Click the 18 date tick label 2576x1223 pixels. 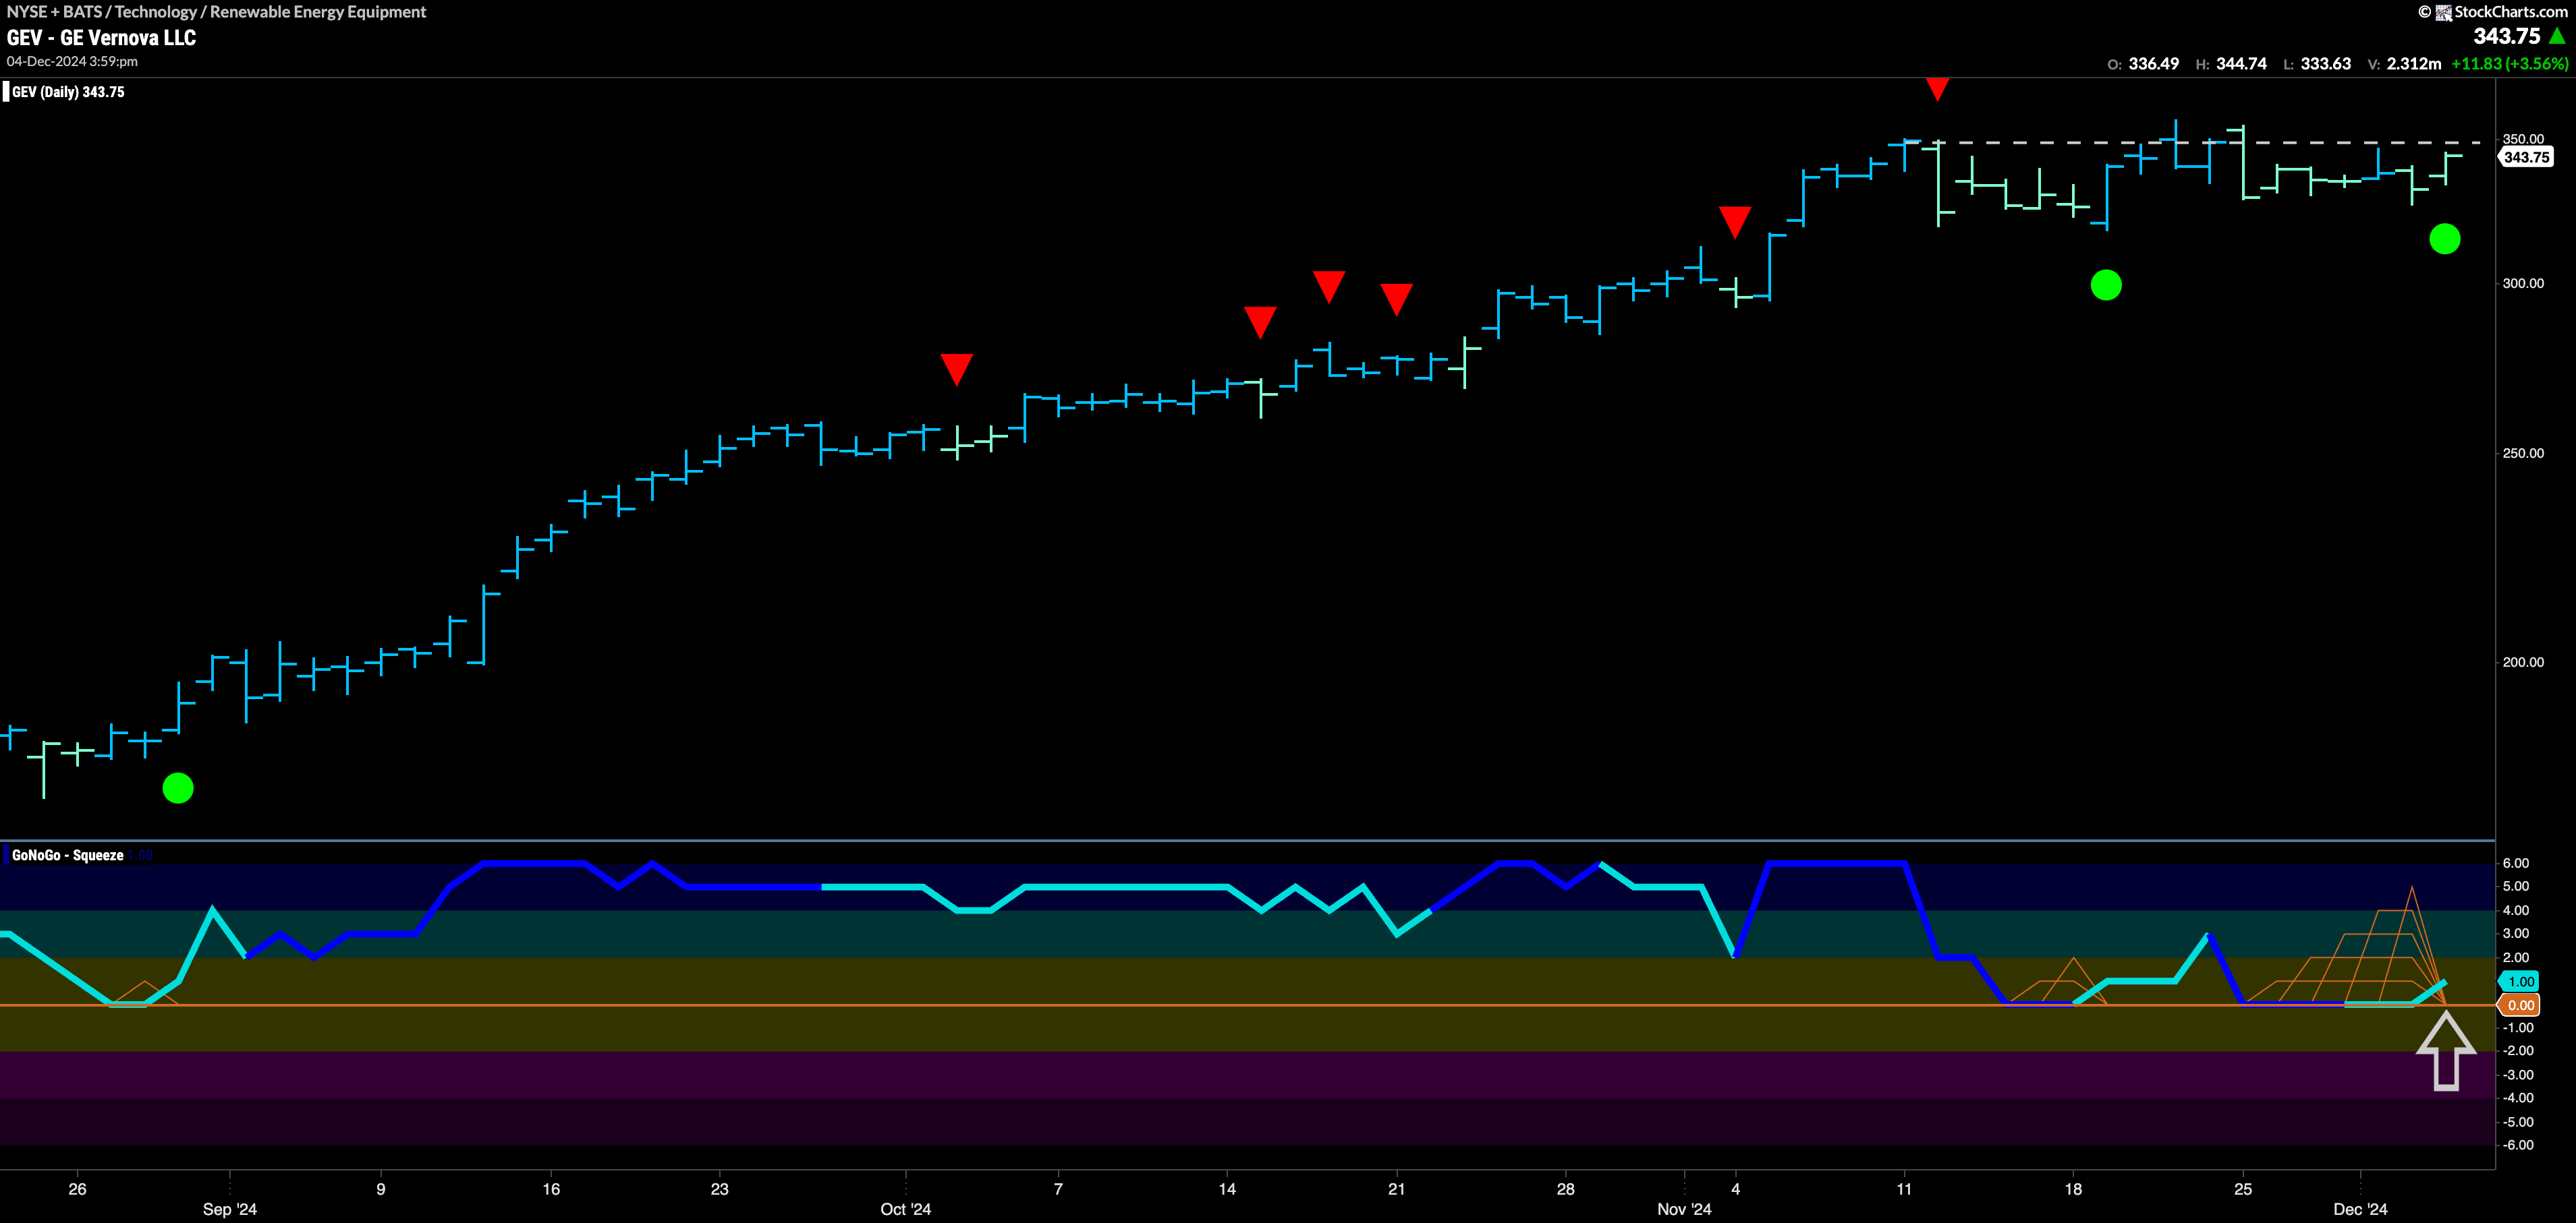pyautogui.click(x=2073, y=1189)
